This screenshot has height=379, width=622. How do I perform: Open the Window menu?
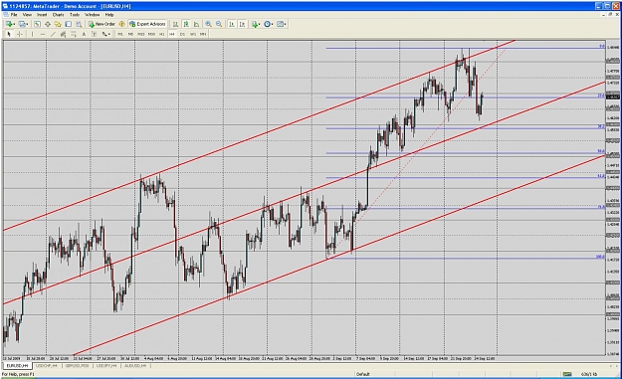coord(92,15)
